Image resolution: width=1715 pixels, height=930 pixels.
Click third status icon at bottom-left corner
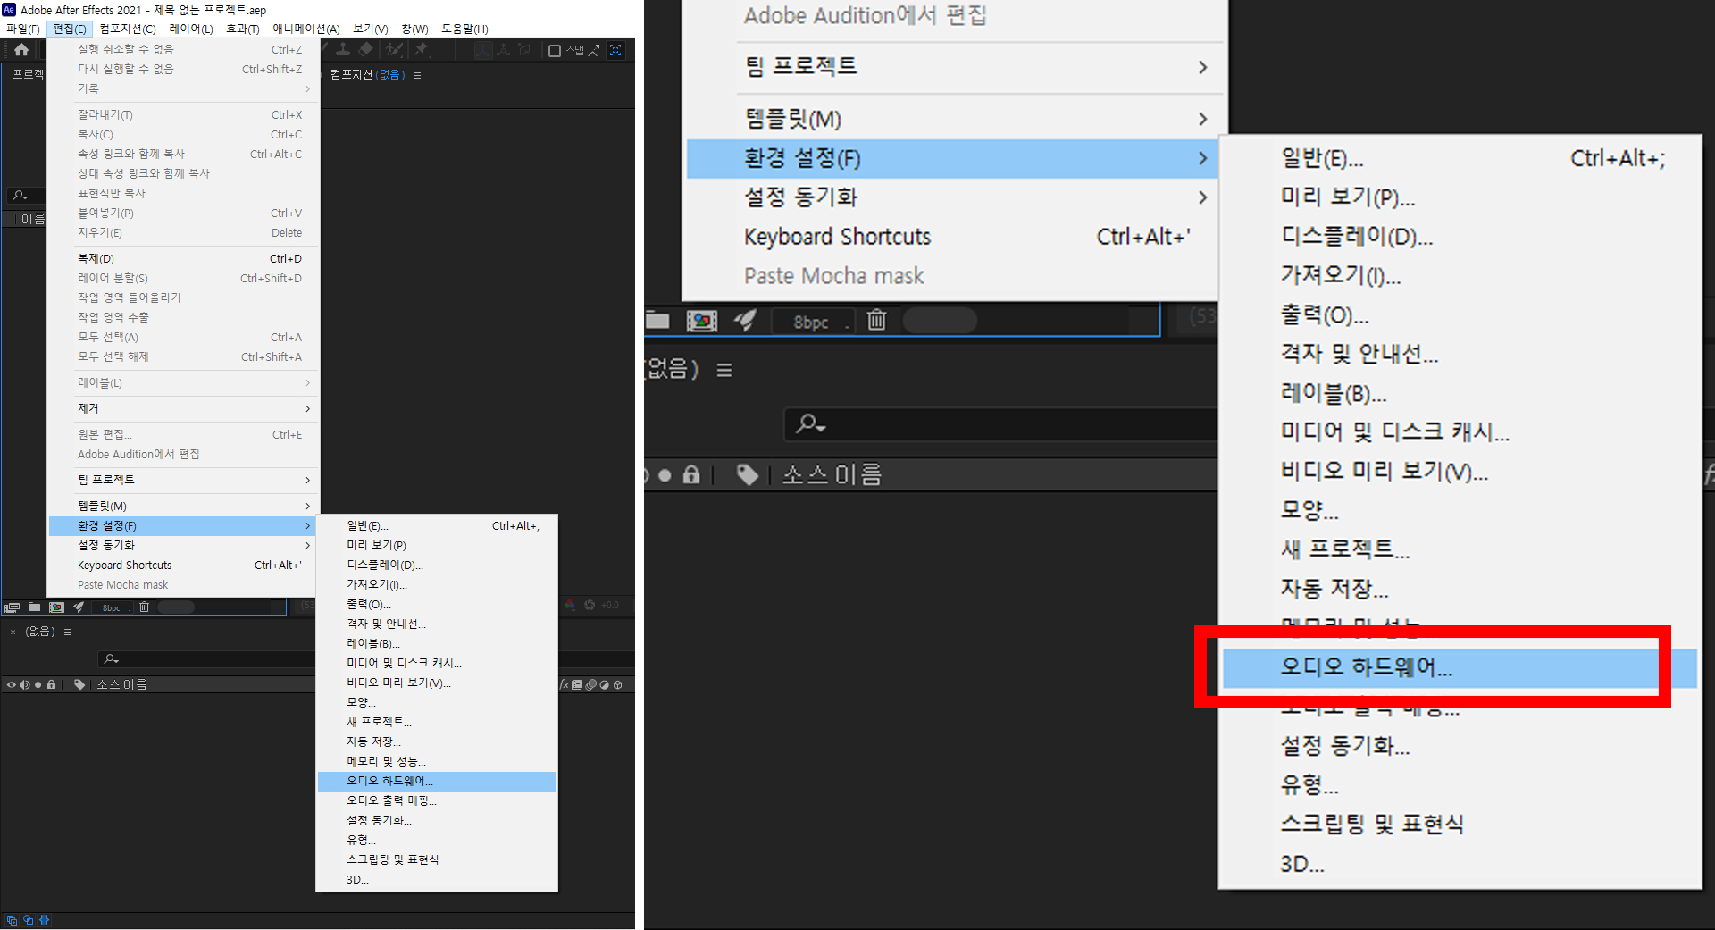click(x=44, y=920)
